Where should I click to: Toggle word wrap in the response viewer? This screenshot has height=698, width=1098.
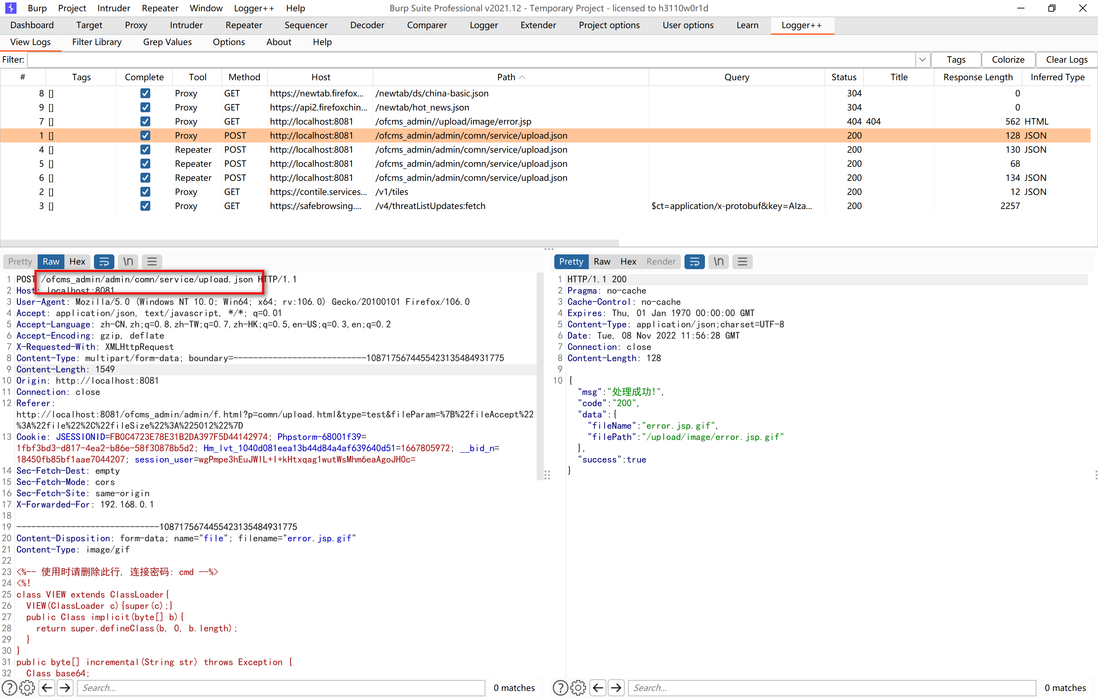pos(694,261)
